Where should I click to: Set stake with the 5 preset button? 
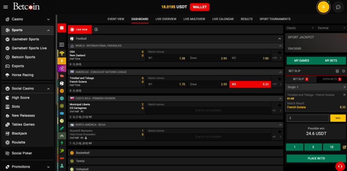[313, 147]
